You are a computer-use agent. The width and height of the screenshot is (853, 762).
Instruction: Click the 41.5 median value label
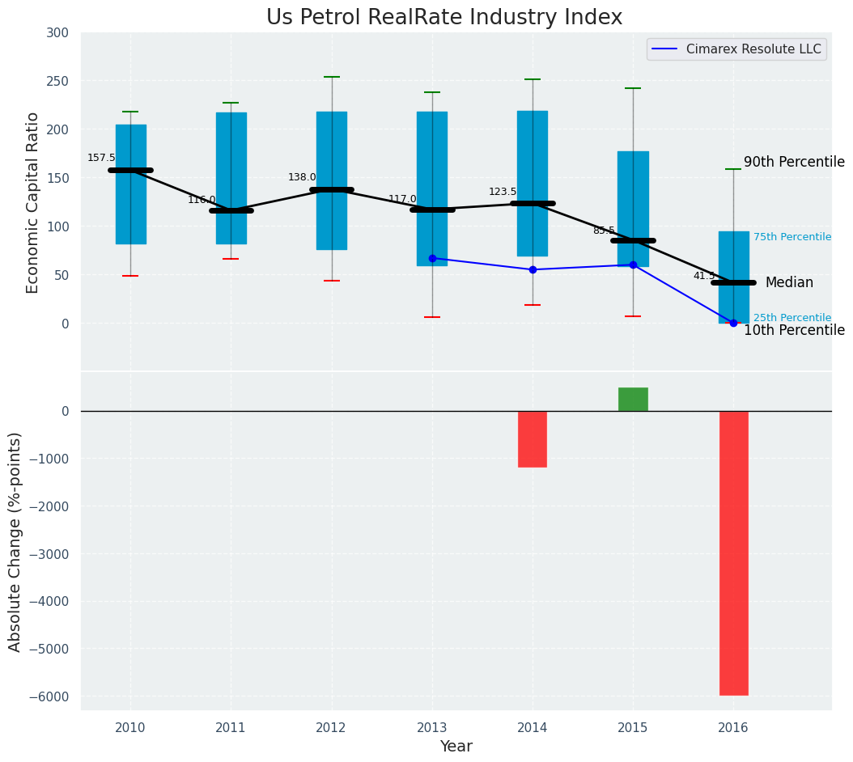click(x=704, y=276)
